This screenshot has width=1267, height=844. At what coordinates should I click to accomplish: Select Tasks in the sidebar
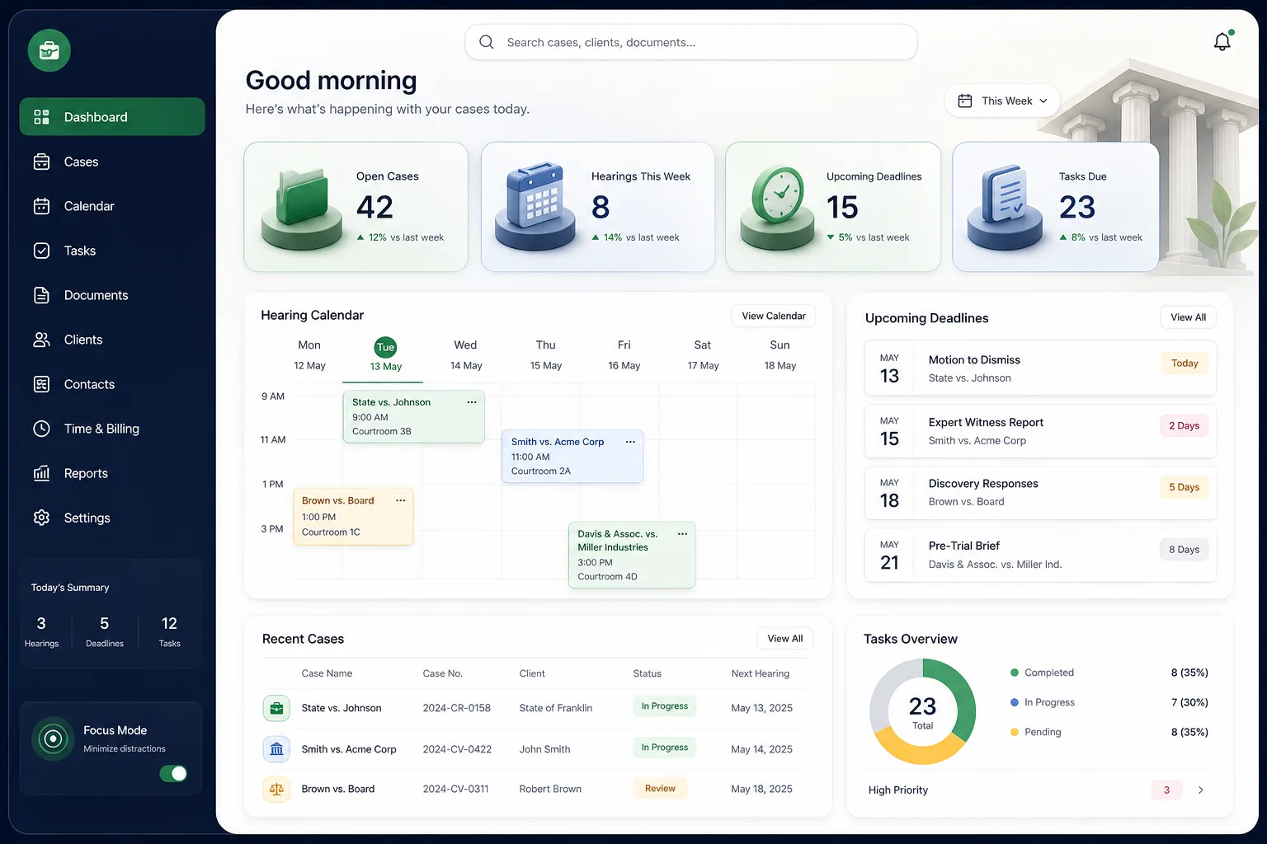(112, 251)
